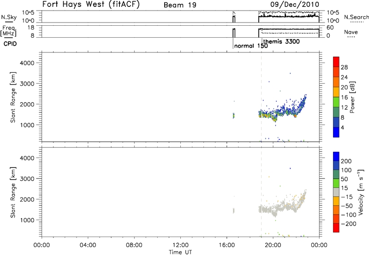Viewport: 369px width, 255px height.
Task: Click the themis 3300 CPID annotation
Action: (x=281, y=41)
